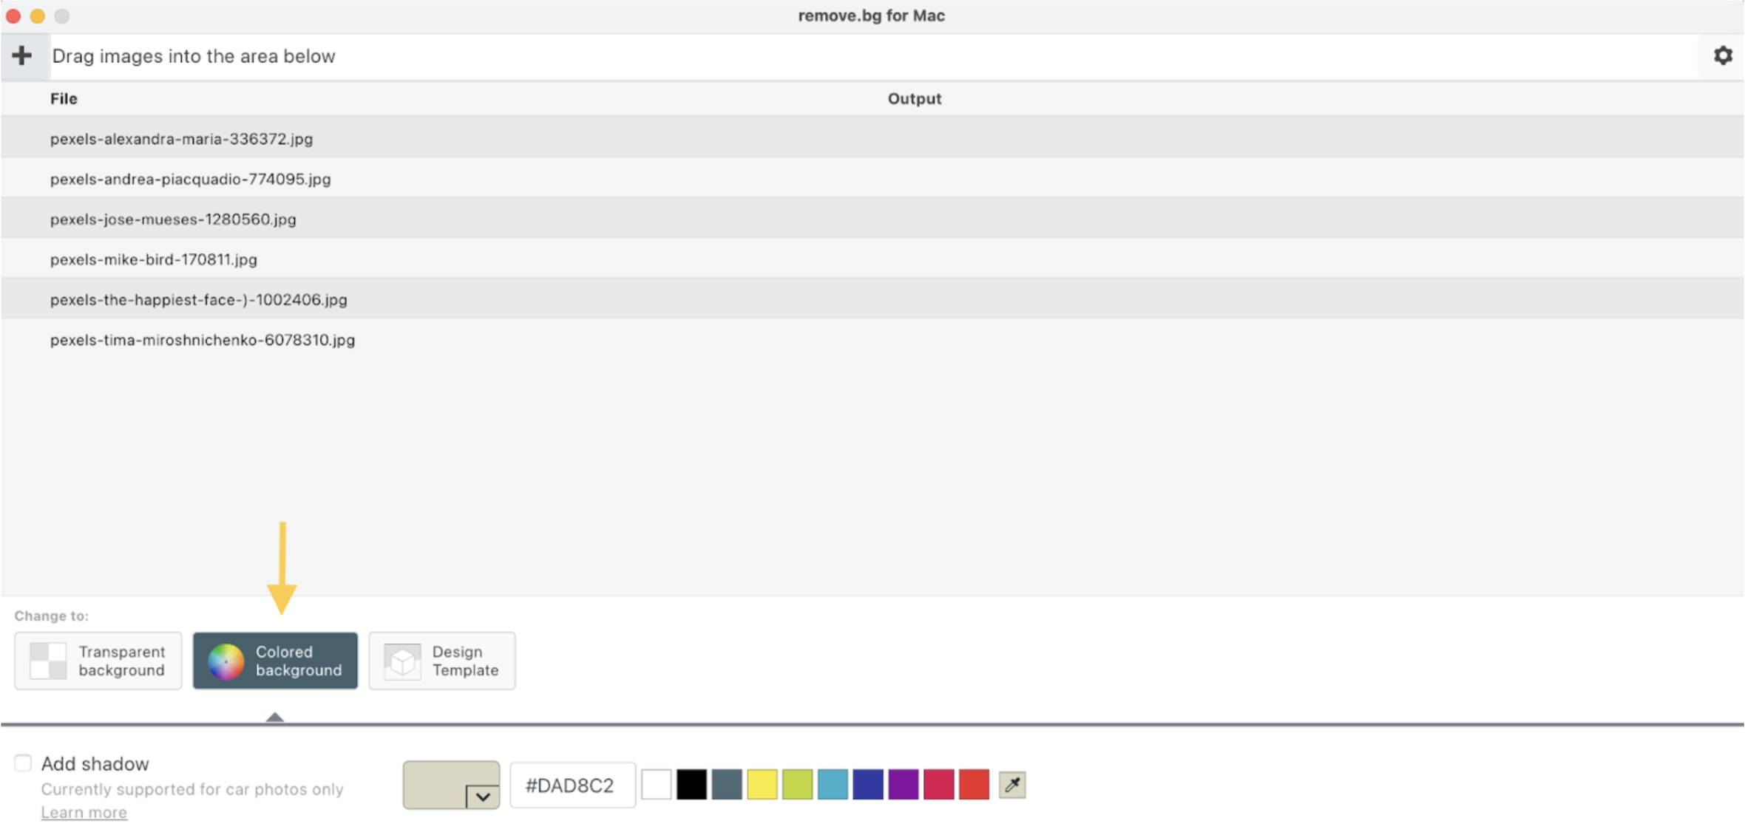Choose the red color swatch
Viewport: 1745px width, 838px height.
pyautogui.click(x=974, y=785)
